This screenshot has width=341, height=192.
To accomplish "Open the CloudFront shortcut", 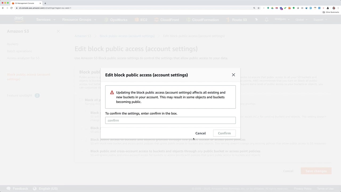I will coord(167,20).
